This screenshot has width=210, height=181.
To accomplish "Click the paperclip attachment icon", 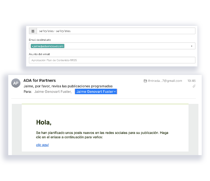I will point(194,86).
